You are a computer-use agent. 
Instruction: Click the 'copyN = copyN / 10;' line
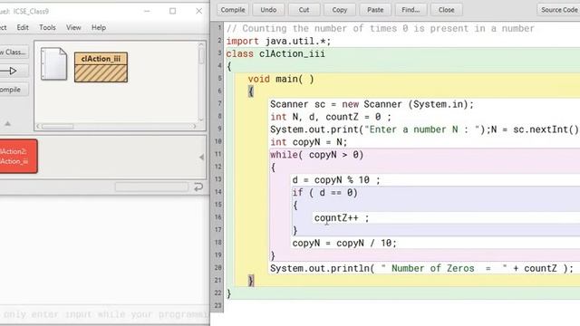pos(344,244)
